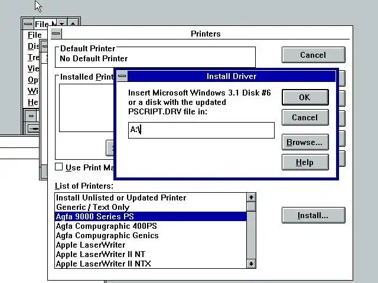Click the A:\ driver path input field
378x283 pixels.
click(201, 130)
